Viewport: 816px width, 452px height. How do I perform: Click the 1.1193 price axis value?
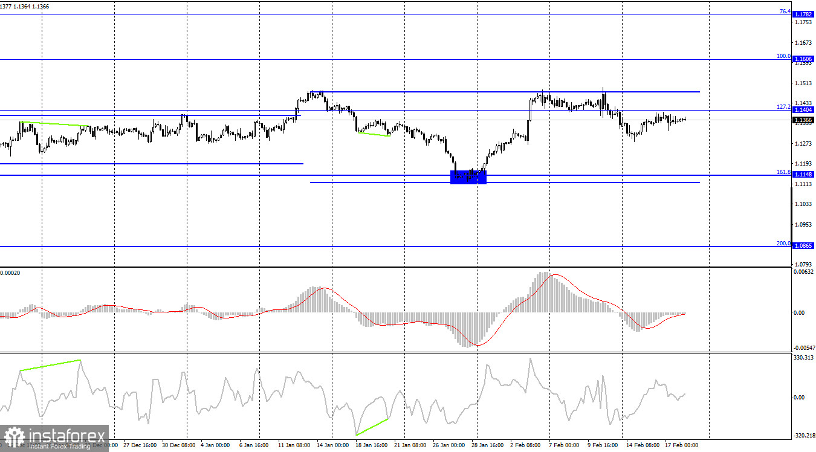click(804, 164)
